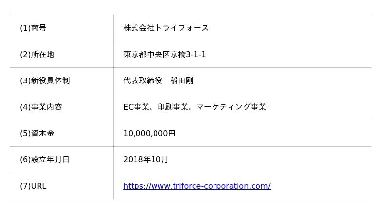Click the (4)事業内容 label cell
The width and height of the screenshot is (390, 214).
tap(41, 107)
